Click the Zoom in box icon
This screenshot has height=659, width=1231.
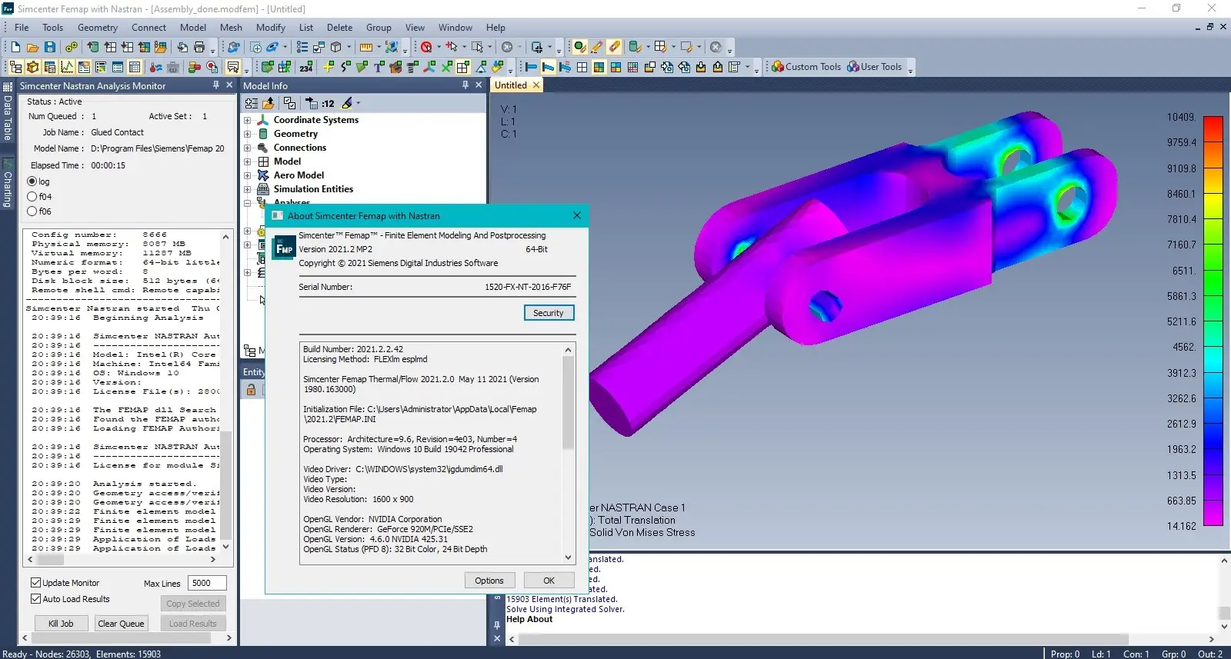256,48
